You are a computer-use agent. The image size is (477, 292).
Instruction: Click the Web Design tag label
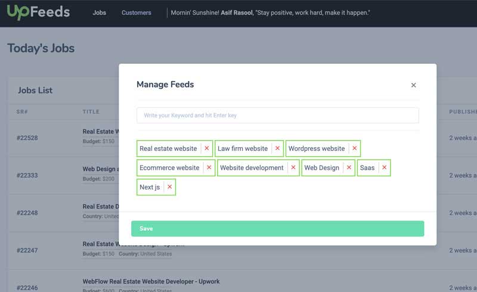pyautogui.click(x=321, y=167)
